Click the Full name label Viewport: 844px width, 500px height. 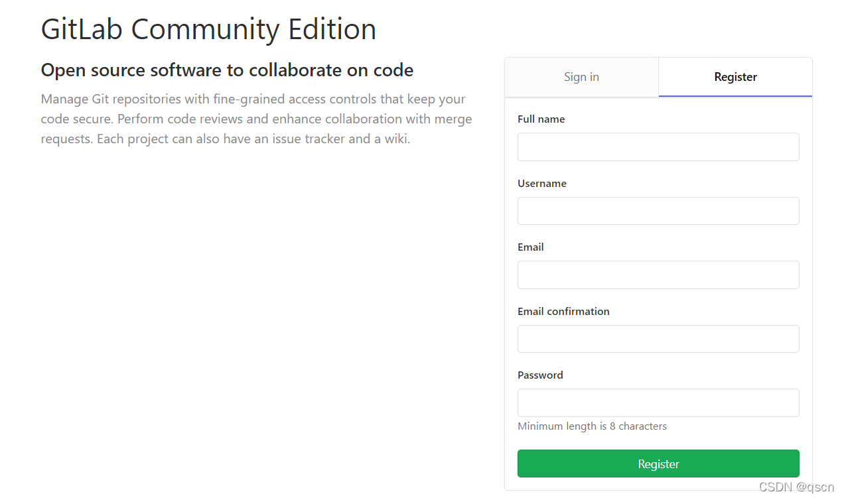click(x=541, y=119)
